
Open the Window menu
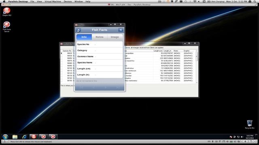pos(79,2)
